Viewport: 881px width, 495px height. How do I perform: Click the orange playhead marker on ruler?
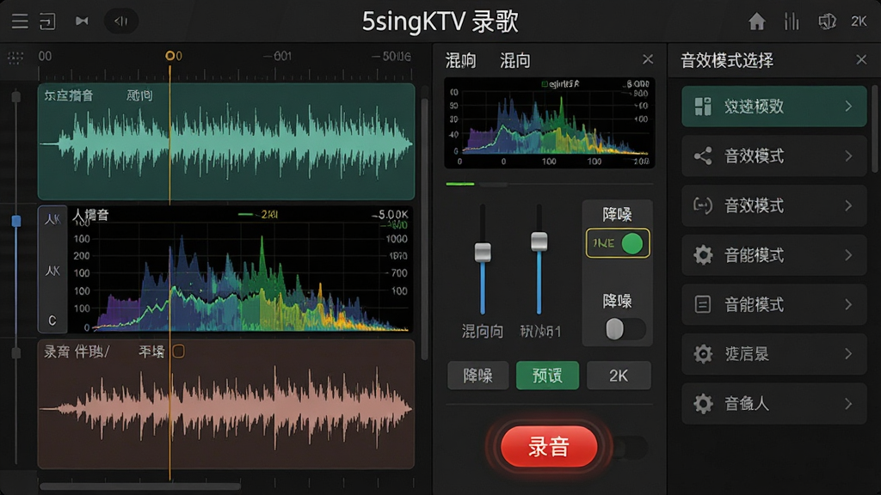[x=169, y=56]
